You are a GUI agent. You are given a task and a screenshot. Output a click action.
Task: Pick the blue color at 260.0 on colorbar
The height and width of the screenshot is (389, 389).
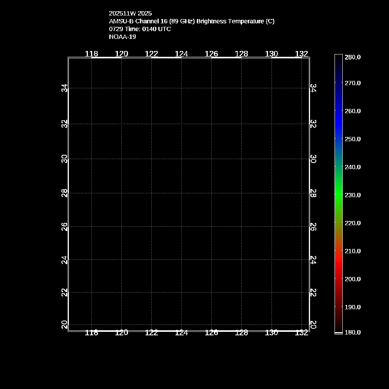338,111
